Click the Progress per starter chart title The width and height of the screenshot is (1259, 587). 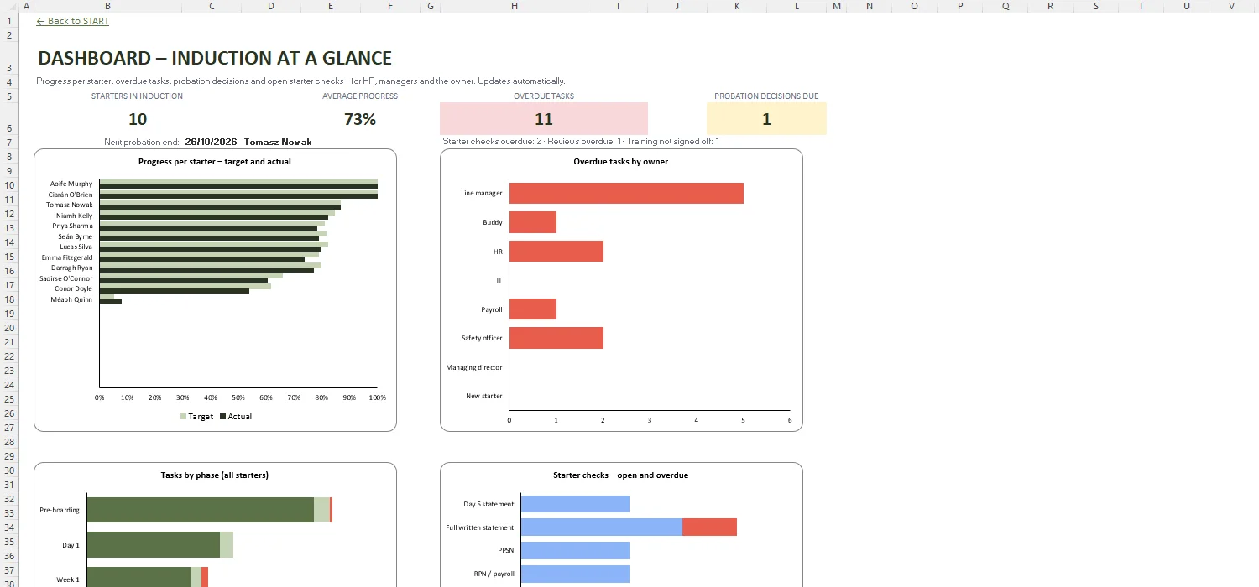pos(215,161)
